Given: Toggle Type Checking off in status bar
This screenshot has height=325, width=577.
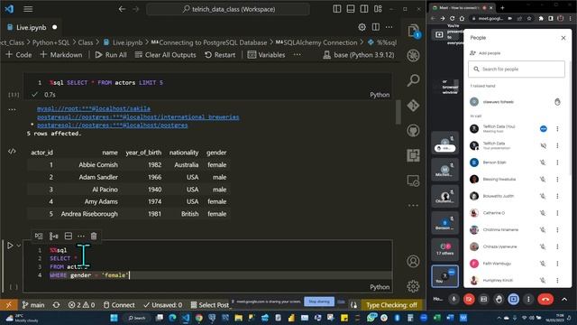Looking at the screenshot, I should 391,305.
